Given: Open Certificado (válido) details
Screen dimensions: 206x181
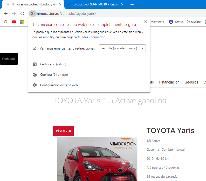Looking at the screenshot, I should coord(53,64).
